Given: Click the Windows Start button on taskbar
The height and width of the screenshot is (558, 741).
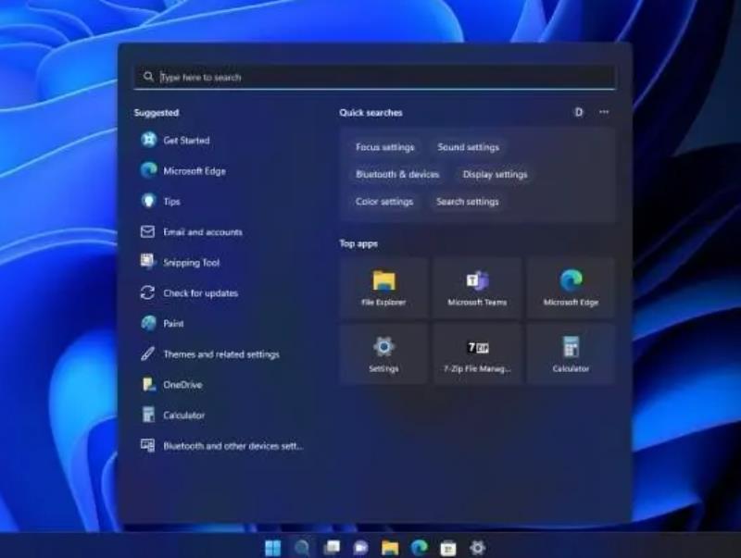Looking at the screenshot, I should [x=272, y=548].
